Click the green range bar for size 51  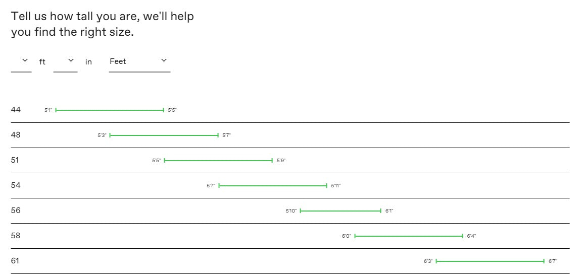(x=218, y=160)
